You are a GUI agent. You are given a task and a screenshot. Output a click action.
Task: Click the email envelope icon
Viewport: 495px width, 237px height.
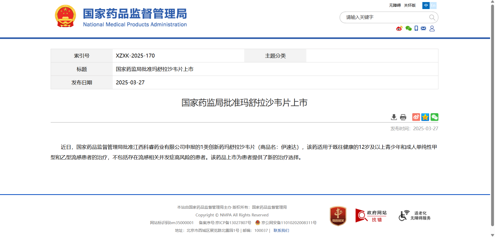(x=423, y=28)
